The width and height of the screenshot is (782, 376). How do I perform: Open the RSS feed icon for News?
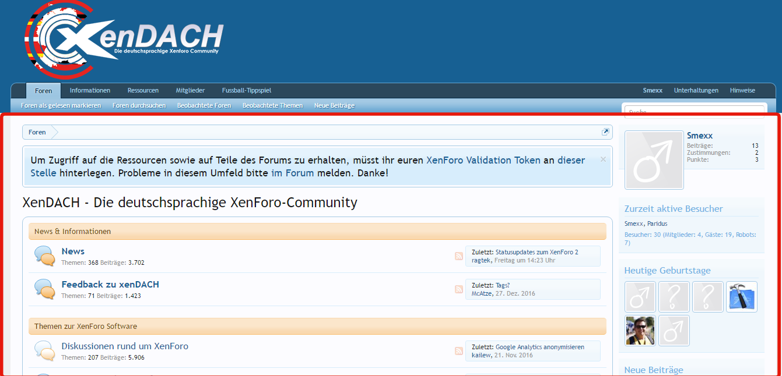click(x=460, y=256)
